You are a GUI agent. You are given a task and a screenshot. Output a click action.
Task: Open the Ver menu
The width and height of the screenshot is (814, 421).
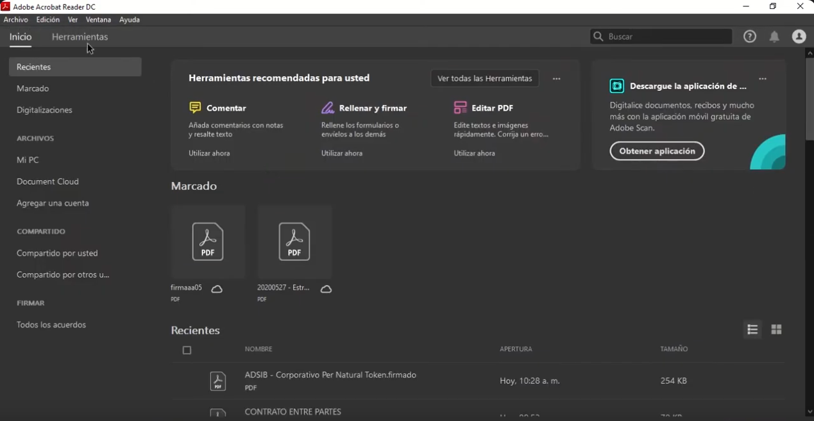tap(72, 20)
